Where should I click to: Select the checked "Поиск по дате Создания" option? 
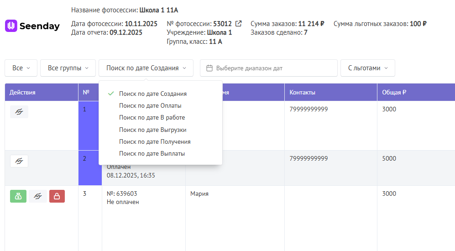pos(152,94)
